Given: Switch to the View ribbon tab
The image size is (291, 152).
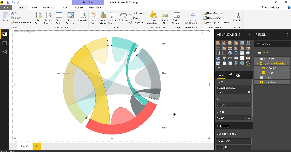Looking at the screenshot, I should click(x=34, y=7).
